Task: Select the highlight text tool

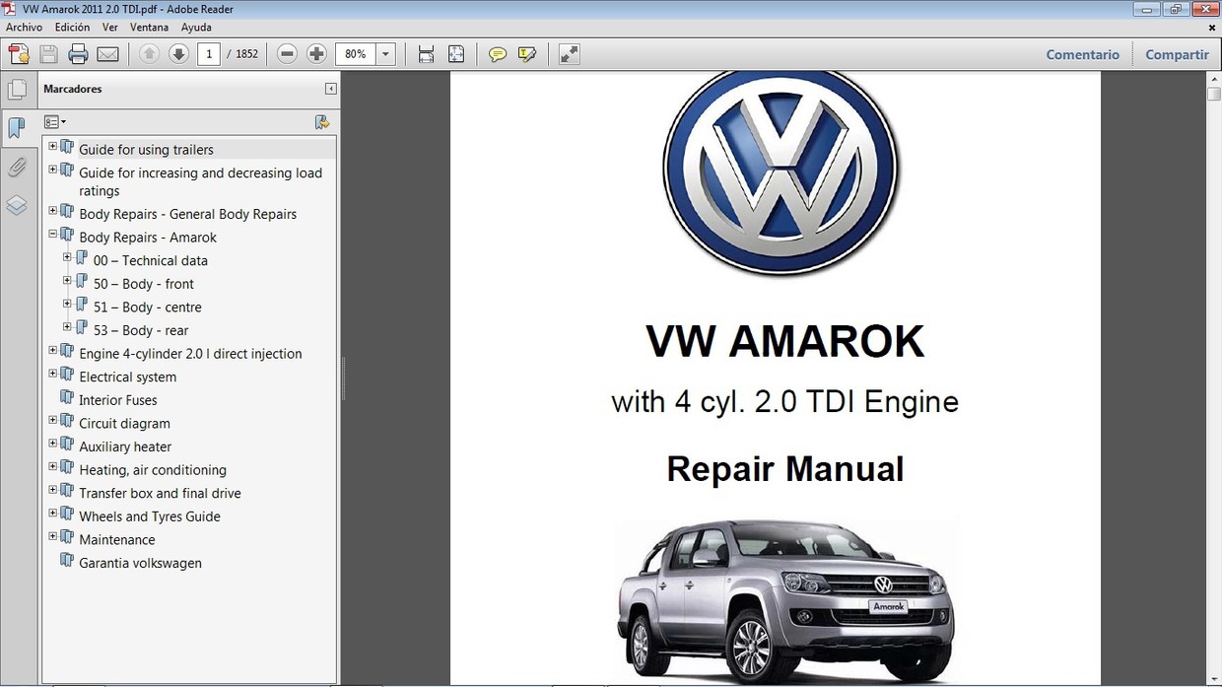Action: click(527, 54)
